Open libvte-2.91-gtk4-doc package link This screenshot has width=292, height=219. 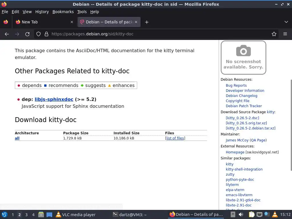click(243, 200)
